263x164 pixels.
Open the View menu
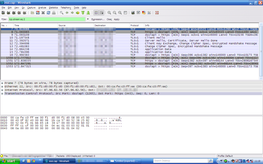[x=17, y=7]
